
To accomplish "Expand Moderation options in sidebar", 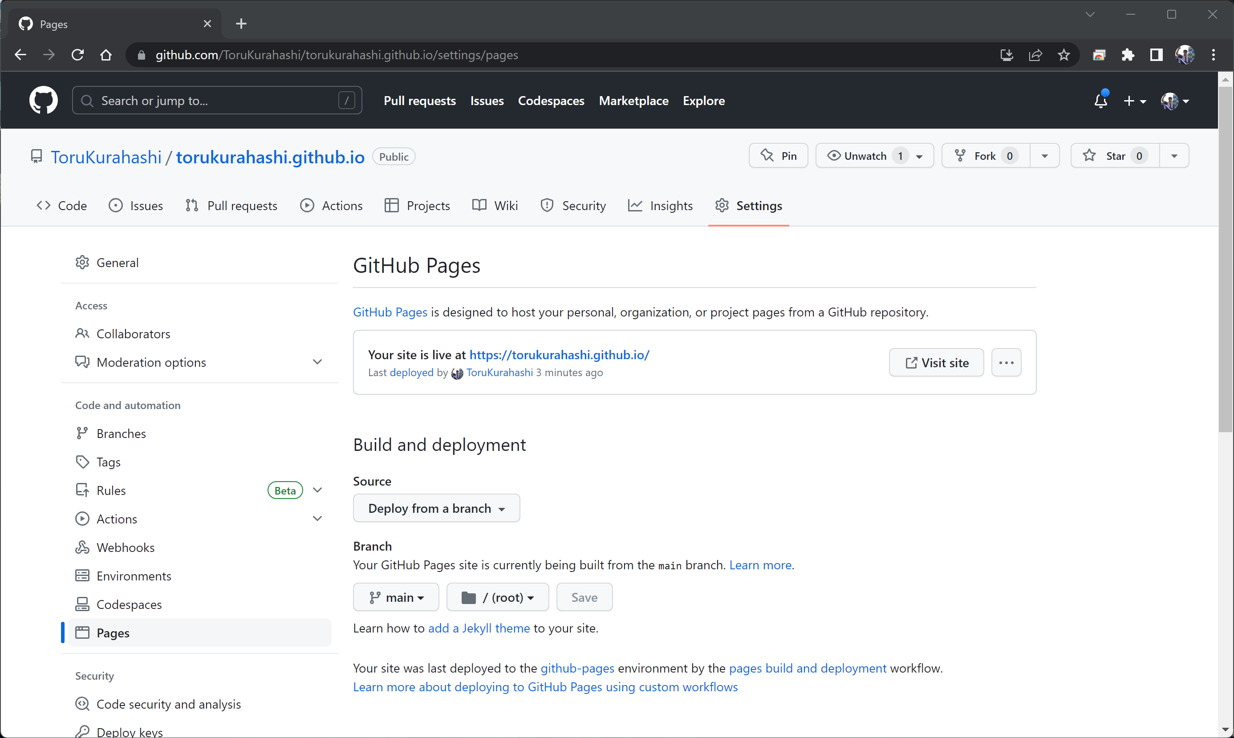I will point(317,362).
